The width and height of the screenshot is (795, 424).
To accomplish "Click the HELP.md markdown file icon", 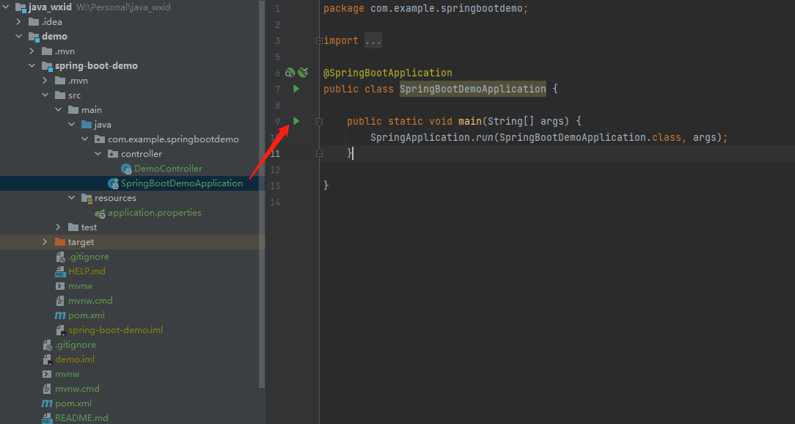I will pyautogui.click(x=60, y=272).
